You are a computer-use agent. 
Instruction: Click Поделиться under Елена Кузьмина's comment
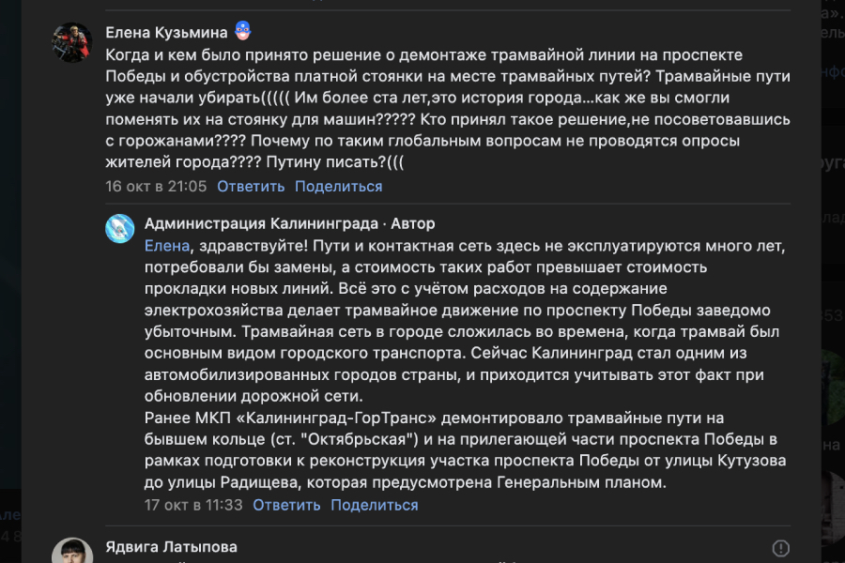pos(336,186)
